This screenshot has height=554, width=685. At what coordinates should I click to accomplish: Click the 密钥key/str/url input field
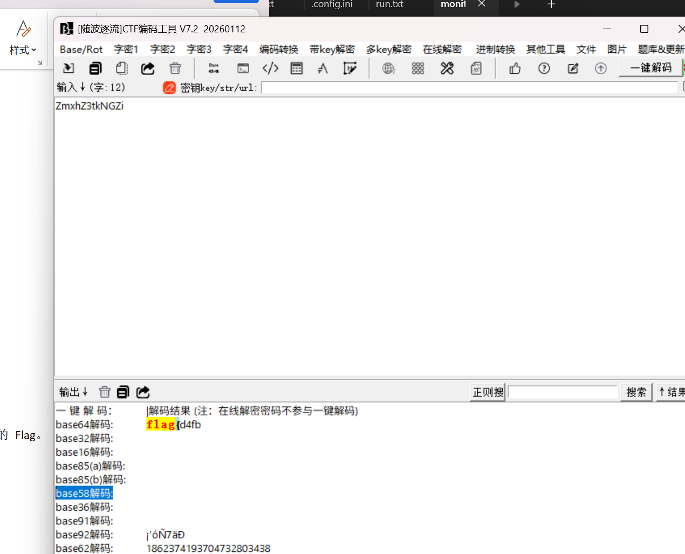pyautogui.click(x=470, y=87)
